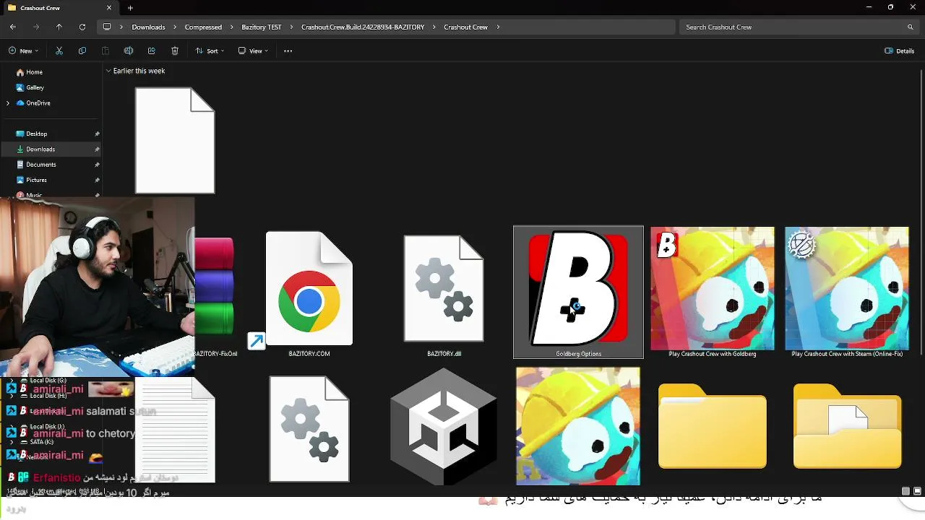This screenshot has height=520, width=925.
Task: Refresh the current folder view
Action: (x=82, y=27)
